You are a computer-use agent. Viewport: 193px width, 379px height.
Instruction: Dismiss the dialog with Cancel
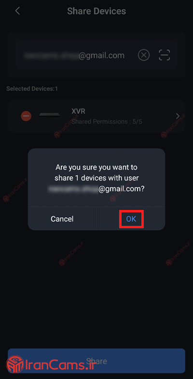[x=62, y=219]
